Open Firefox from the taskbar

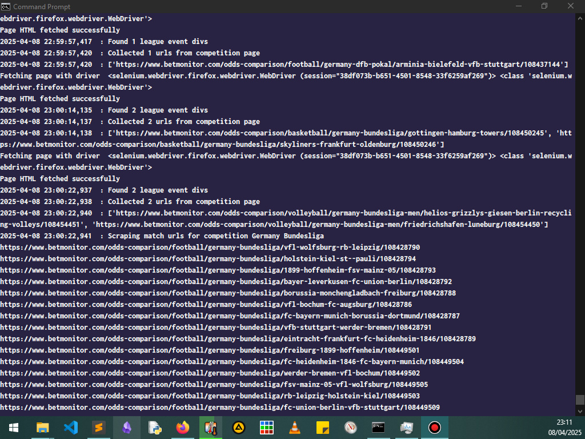(183, 427)
